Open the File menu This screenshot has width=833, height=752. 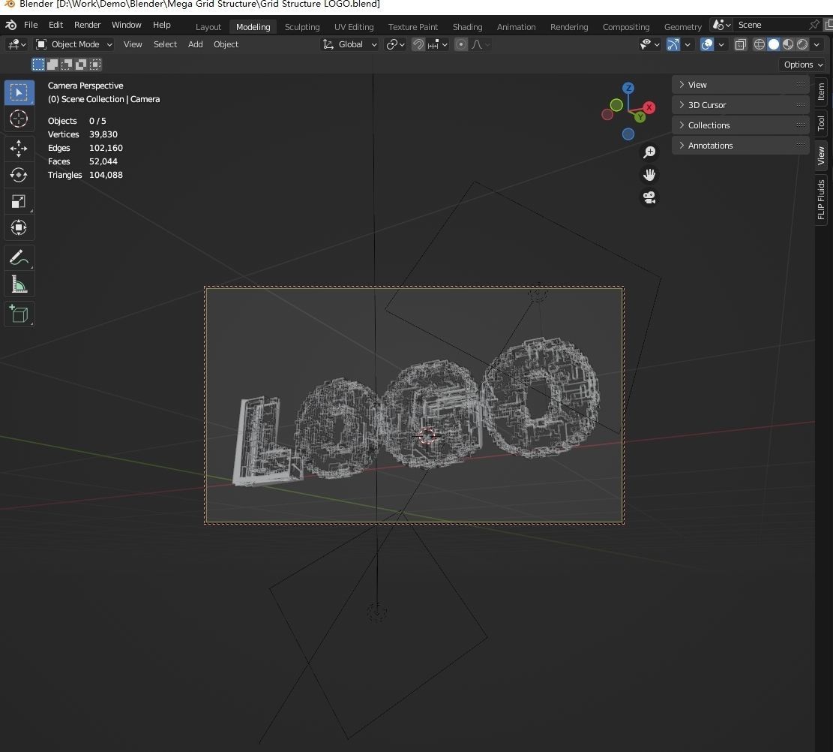31,25
